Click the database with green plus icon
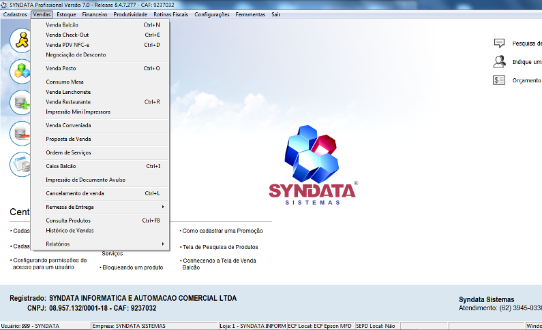Screen dimensions: 542x330 [x=20, y=103]
